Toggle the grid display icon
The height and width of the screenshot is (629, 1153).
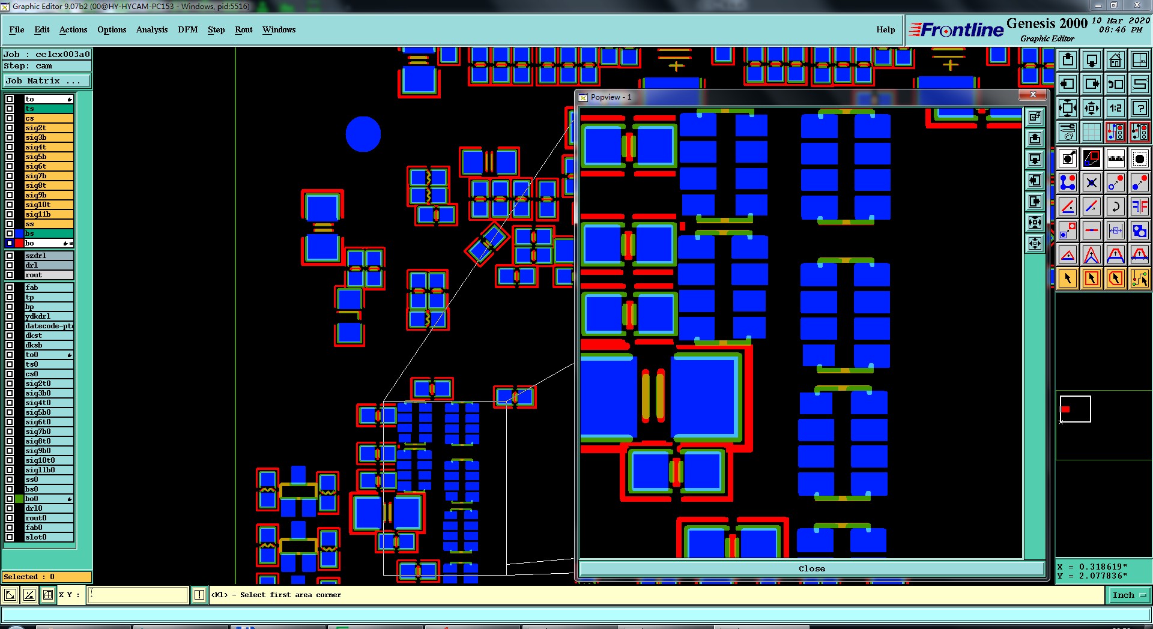pos(1091,132)
